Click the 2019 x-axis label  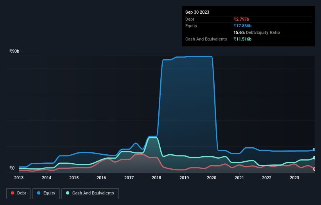tap(184, 178)
